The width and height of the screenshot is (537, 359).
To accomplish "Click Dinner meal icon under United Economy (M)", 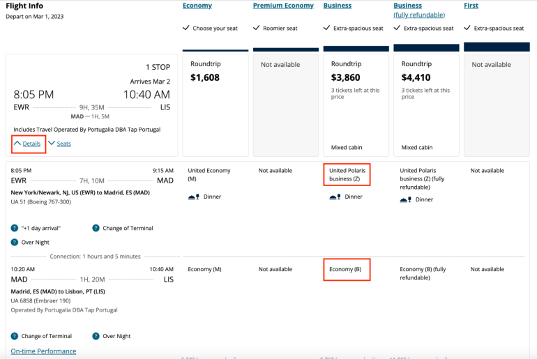I will click(194, 197).
